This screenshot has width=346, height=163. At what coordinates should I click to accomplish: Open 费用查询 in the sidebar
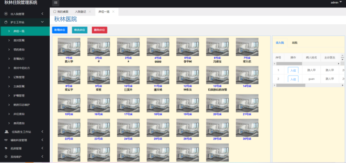tap(25, 123)
